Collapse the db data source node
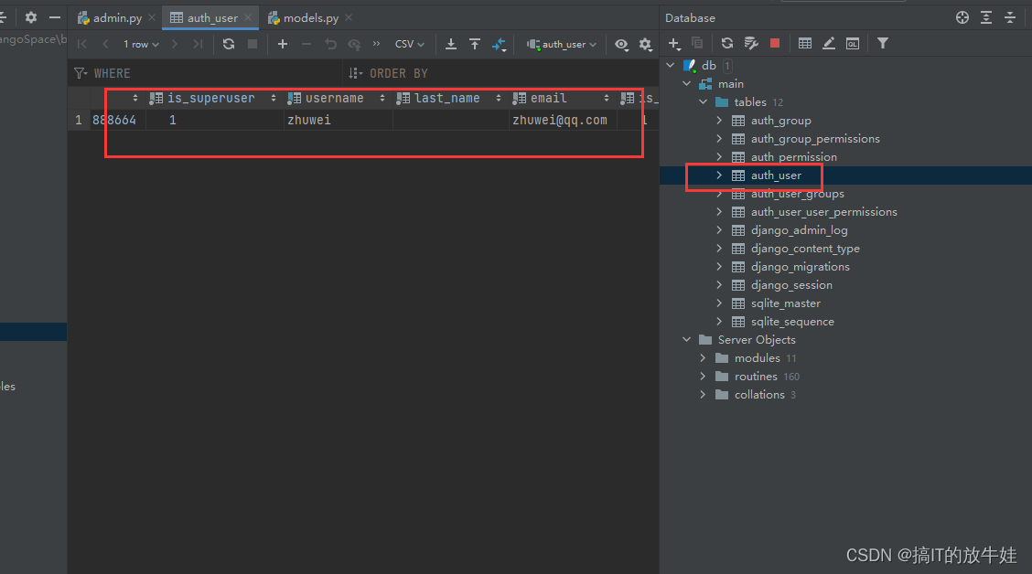This screenshot has width=1032, height=574. pos(670,65)
